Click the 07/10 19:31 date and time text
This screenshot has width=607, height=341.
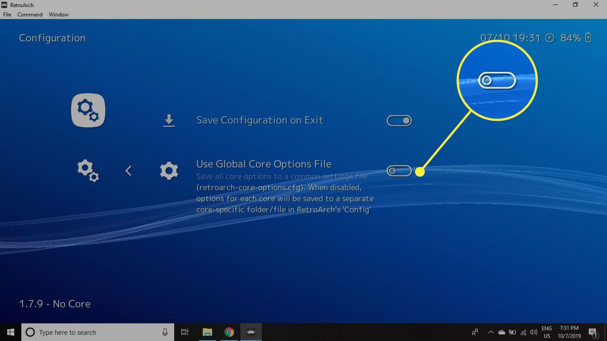coord(510,38)
